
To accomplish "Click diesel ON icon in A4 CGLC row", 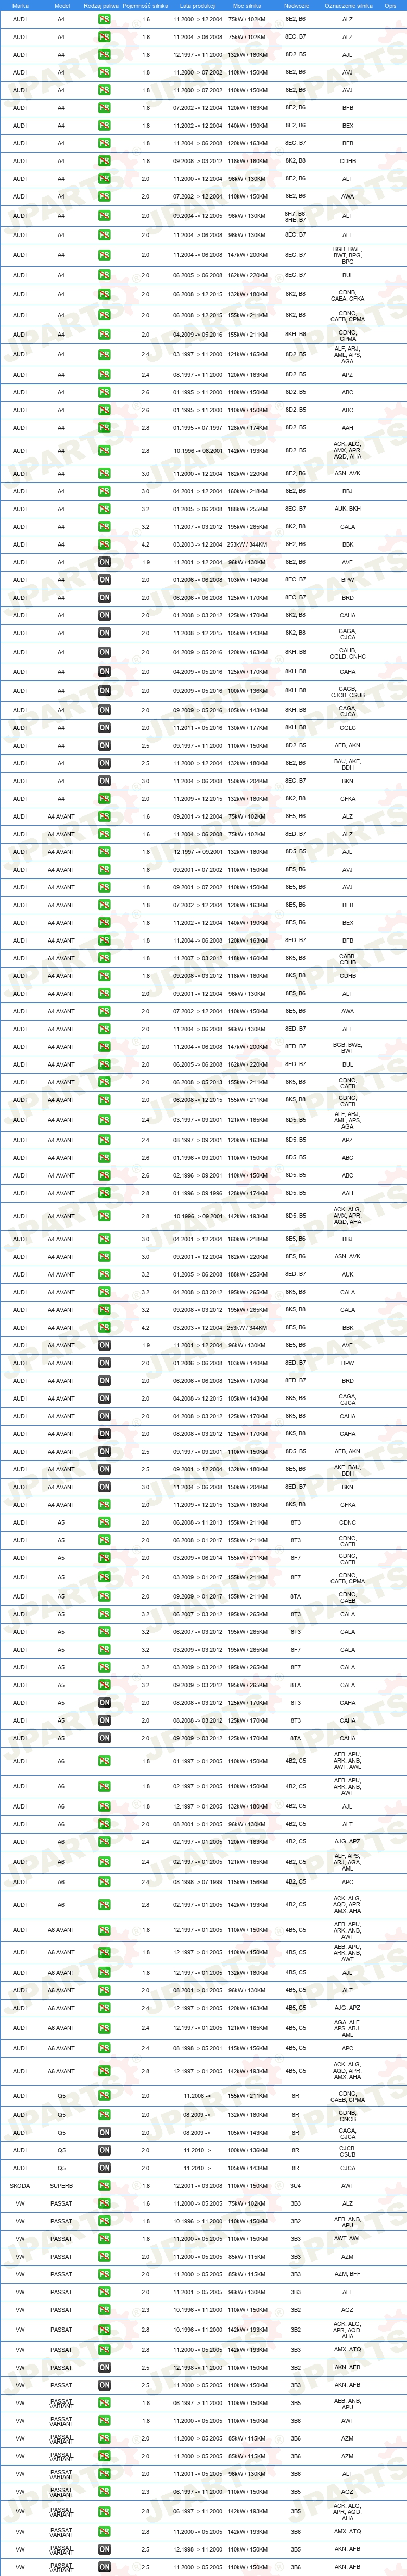I will (x=104, y=728).
